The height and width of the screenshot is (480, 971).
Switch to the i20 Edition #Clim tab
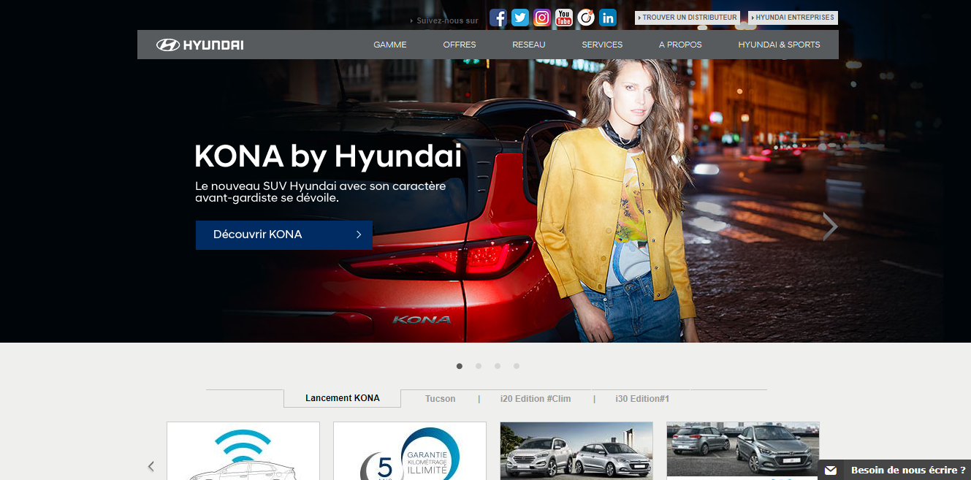pyautogui.click(x=536, y=399)
